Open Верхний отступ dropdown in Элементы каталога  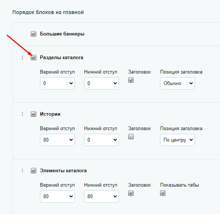click(57, 196)
